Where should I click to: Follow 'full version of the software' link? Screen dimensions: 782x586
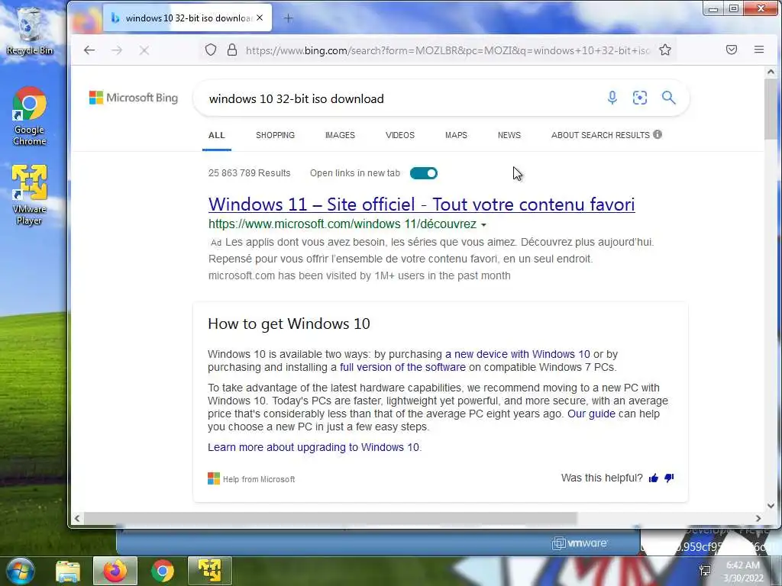coord(402,367)
